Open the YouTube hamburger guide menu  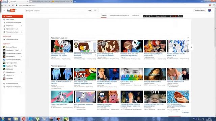[x=4, y=10]
